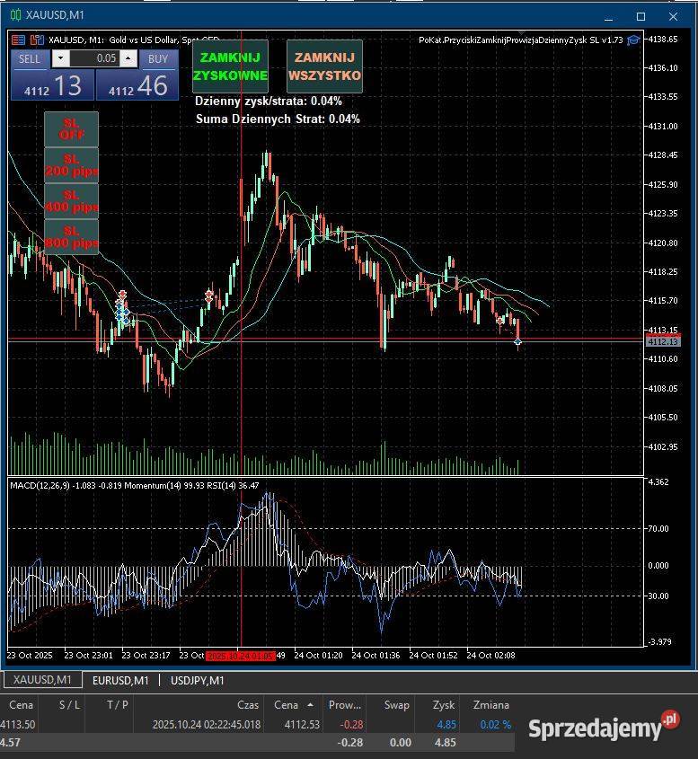Increase lot volume with up arrow
Screen dimensions: 698x759
[128, 58]
